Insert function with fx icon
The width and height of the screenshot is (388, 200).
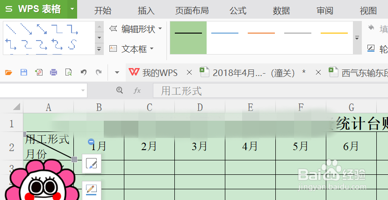(x=137, y=90)
